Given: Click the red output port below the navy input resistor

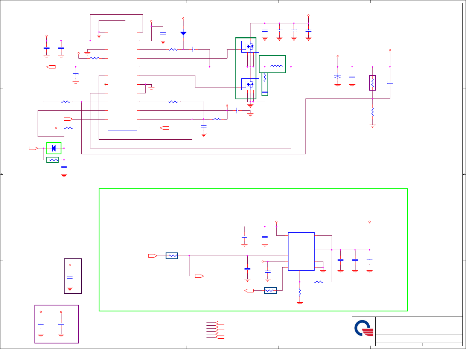Looking at the screenshot, I should pyautogui.click(x=199, y=276).
